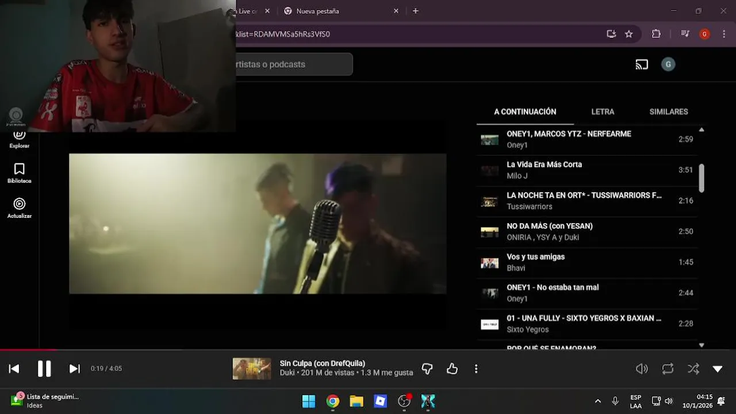736x414 pixels.
Task: Skip to the next track
Action: [x=74, y=369]
